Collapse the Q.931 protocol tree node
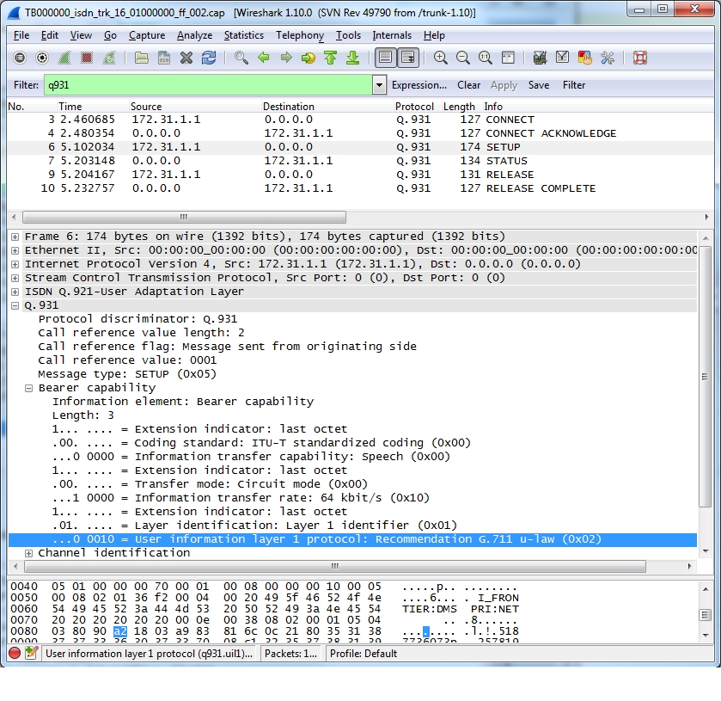 pos(15,305)
